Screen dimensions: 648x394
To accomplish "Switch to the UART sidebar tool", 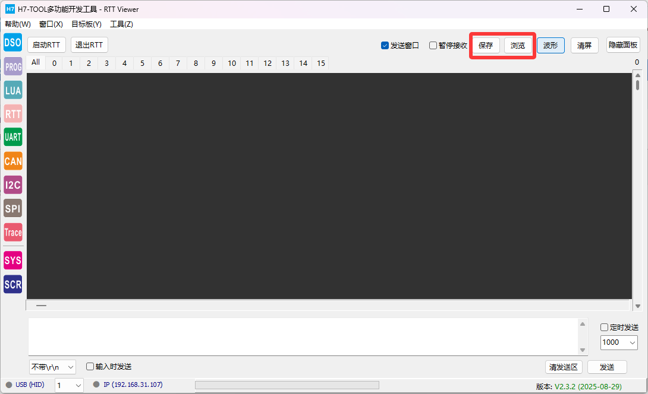I will [12, 137].
